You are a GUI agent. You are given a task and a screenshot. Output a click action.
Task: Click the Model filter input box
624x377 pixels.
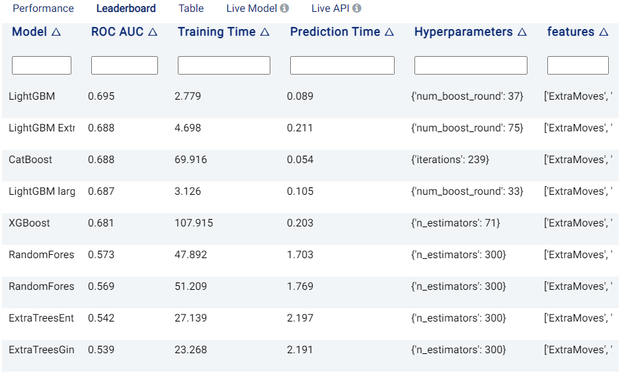point(42,65)
